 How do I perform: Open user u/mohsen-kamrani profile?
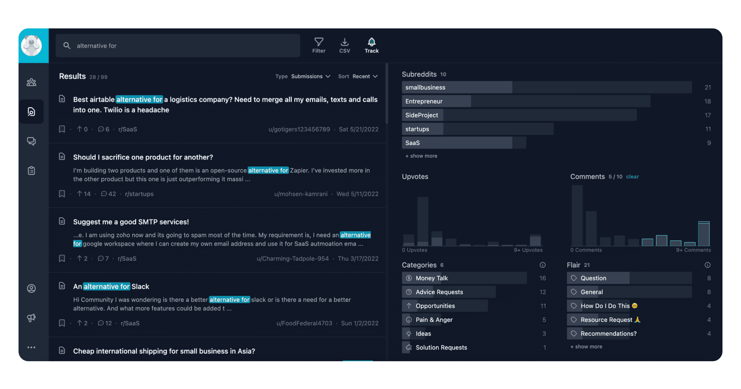pyautogui.click(x=301, y=194)
